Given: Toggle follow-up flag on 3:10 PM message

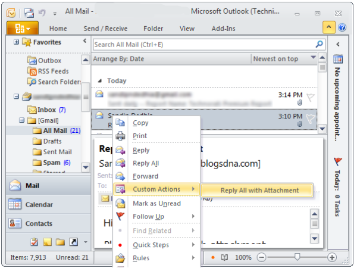Looking at the screenshot, I should coord(311,119).
